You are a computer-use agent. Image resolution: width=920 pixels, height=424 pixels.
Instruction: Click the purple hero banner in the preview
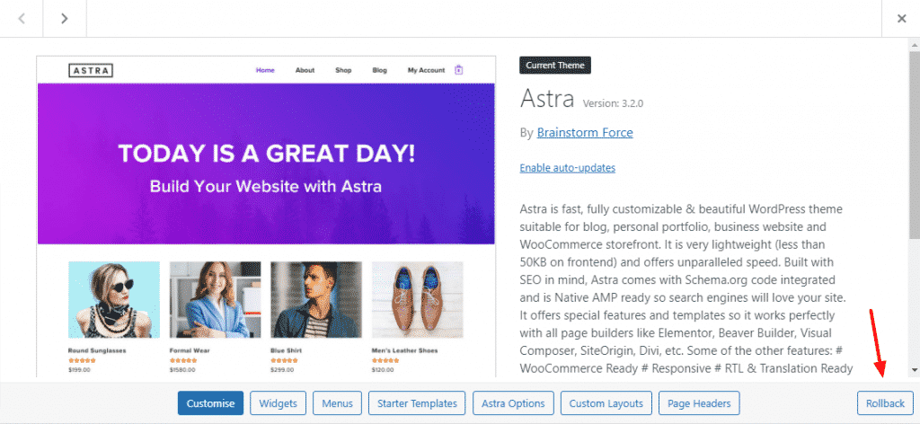(x=266, y=163)
